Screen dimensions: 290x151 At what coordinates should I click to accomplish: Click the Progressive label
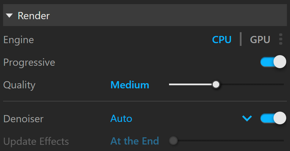click(x=29, y=63)
